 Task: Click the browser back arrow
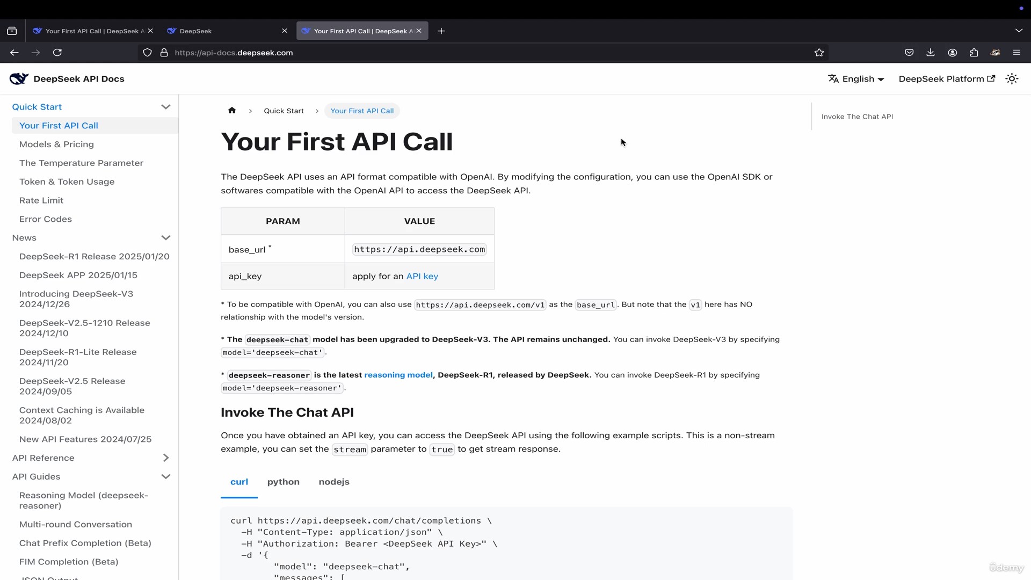(x=14, y=53)
